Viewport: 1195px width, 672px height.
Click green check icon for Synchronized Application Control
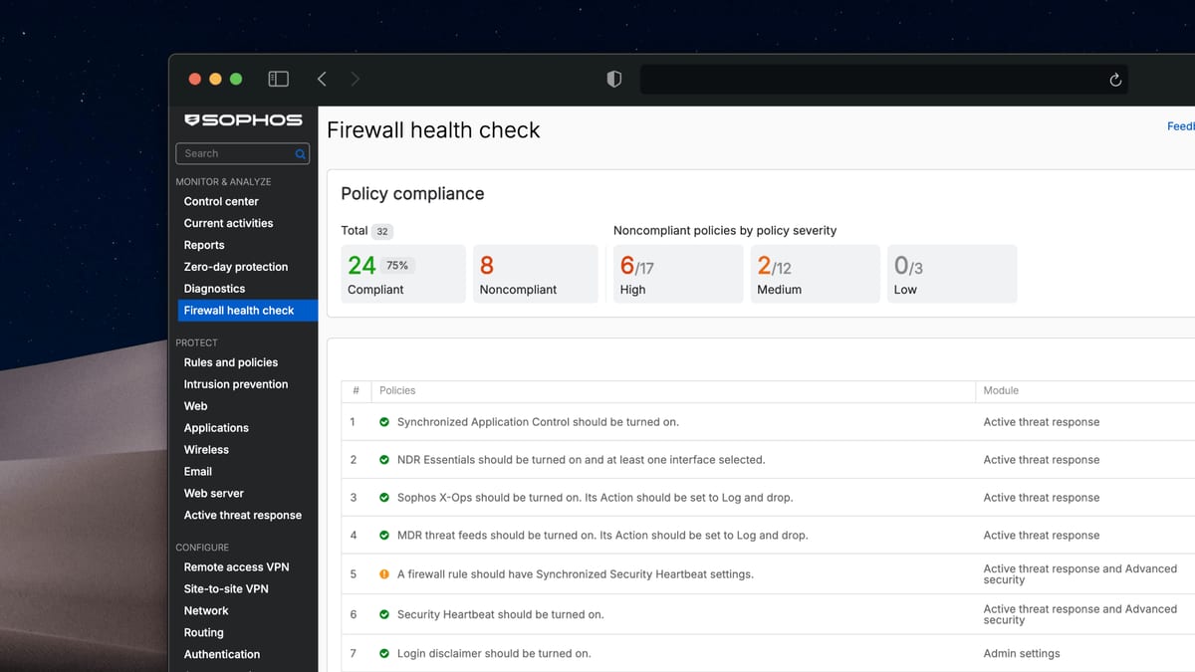(384, 422)
